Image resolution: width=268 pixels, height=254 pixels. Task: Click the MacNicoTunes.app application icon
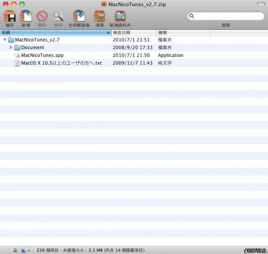[17, 55]
